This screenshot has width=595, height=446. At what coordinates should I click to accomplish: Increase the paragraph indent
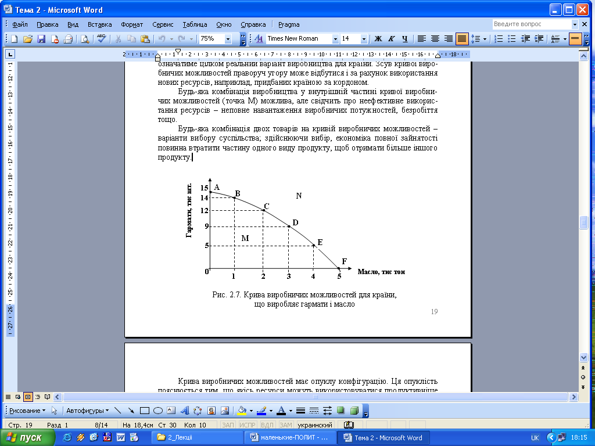539,39
